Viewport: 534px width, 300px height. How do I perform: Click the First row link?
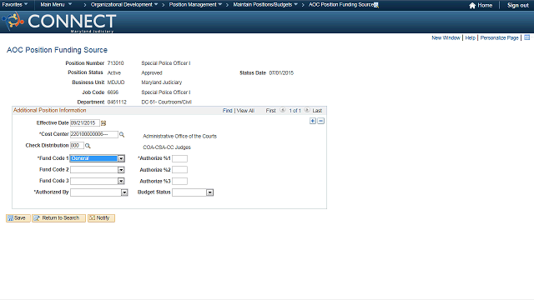270,111
